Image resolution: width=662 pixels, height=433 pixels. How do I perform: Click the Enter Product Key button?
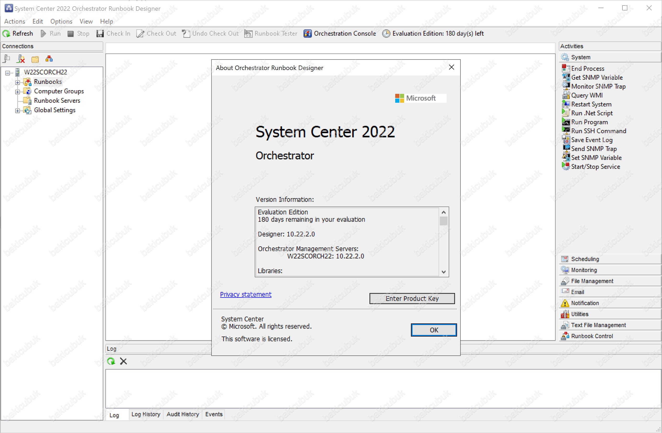412,298
